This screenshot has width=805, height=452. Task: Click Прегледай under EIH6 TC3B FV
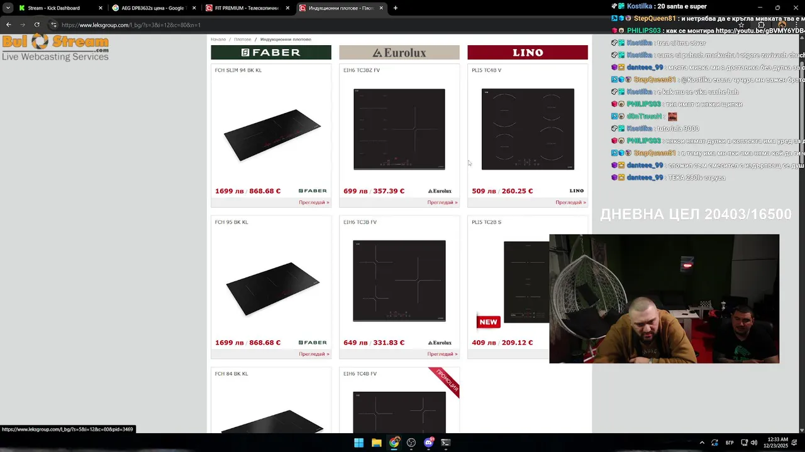tap(442, 354)
